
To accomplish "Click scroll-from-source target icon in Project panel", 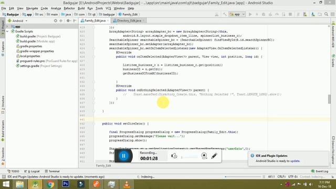I will tap(56, 21).
